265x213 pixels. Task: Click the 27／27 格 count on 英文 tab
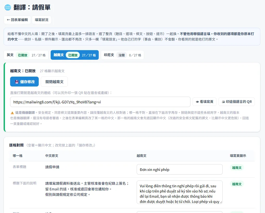[38, 55]
